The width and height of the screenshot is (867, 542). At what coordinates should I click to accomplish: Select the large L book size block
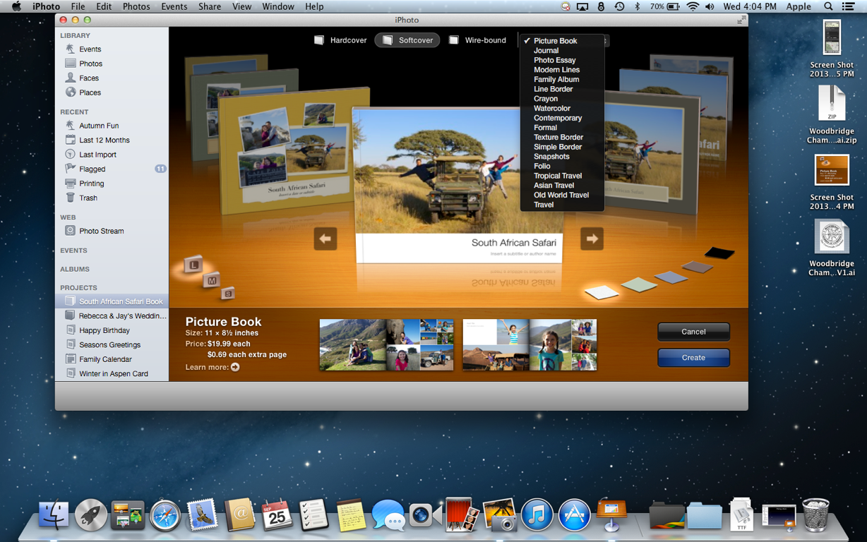pos(193,265)
